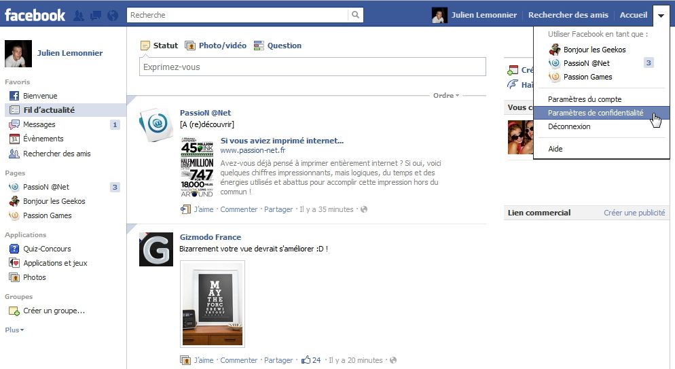This screenshot has height=369, width=675.
Task: Select the Question tab
Action: (x=278, y=46)
